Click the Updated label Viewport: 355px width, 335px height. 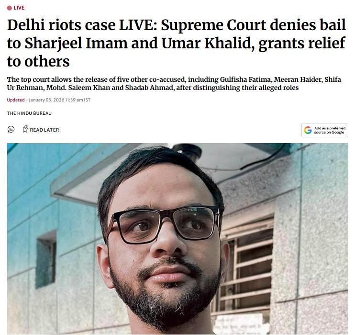[x=16, y=100]
